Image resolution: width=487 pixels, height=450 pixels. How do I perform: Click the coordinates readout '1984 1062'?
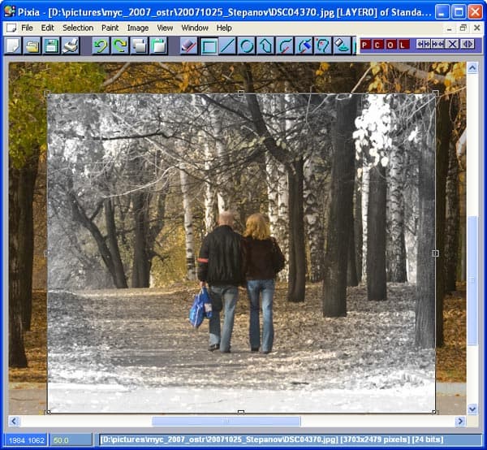[26, 440]
